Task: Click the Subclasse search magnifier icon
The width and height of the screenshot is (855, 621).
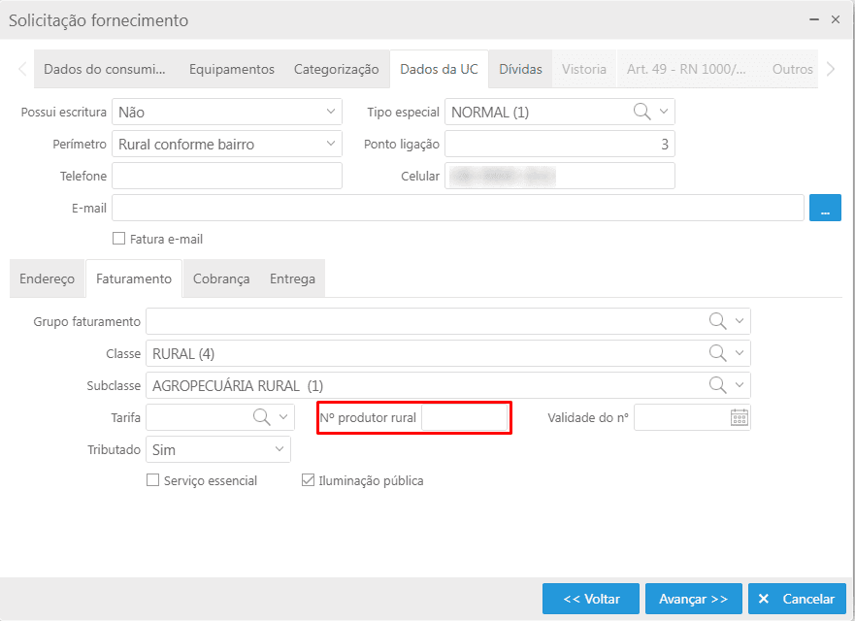Action: (x=717, y=385)
